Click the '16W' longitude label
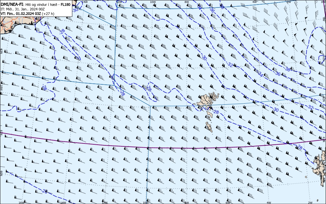Screen dimensions: 326x204 tap(21, 203)
